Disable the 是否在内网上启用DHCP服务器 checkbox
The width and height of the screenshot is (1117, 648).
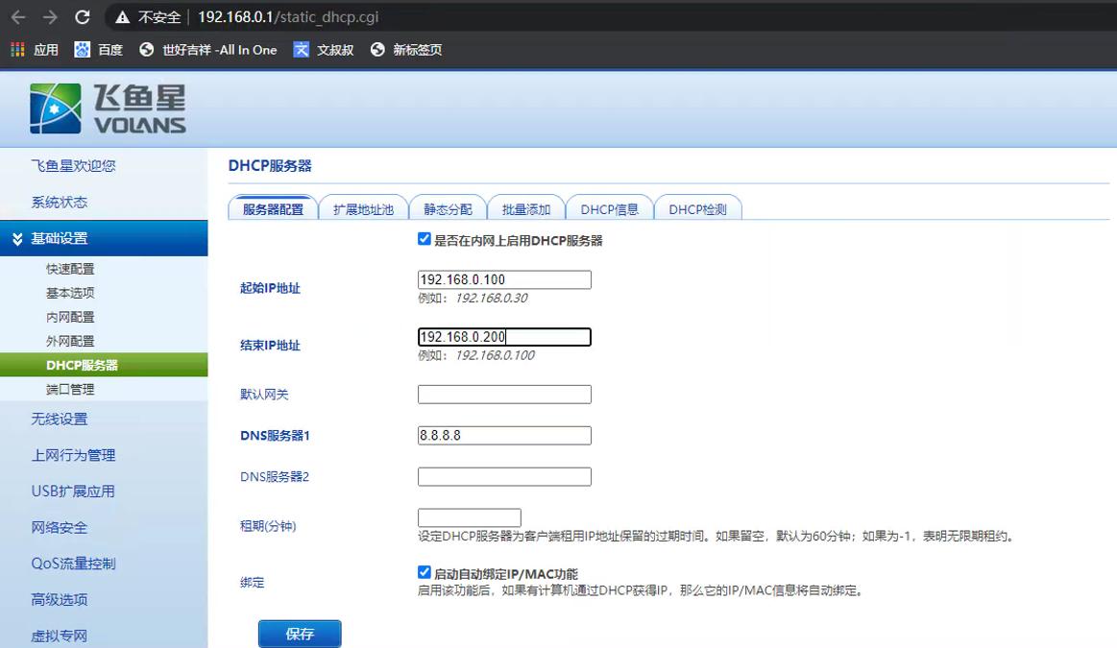tap(424, 238)
